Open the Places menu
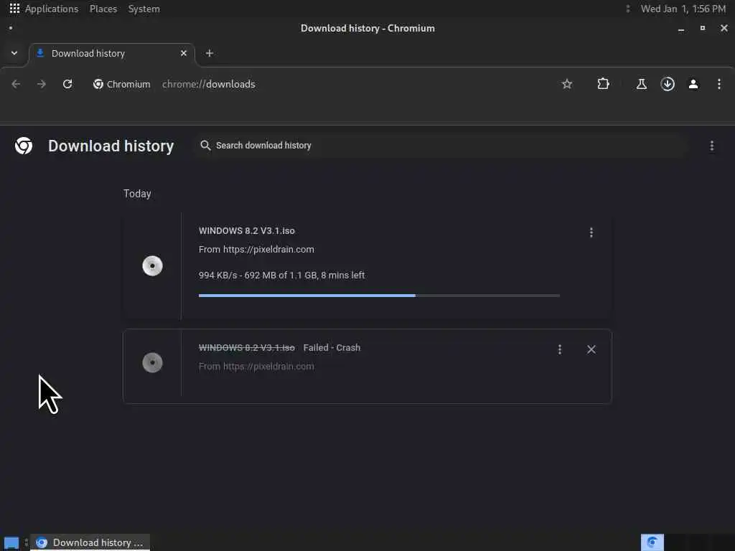This screenshot has width=735, height=551. (x=103, y=9)
